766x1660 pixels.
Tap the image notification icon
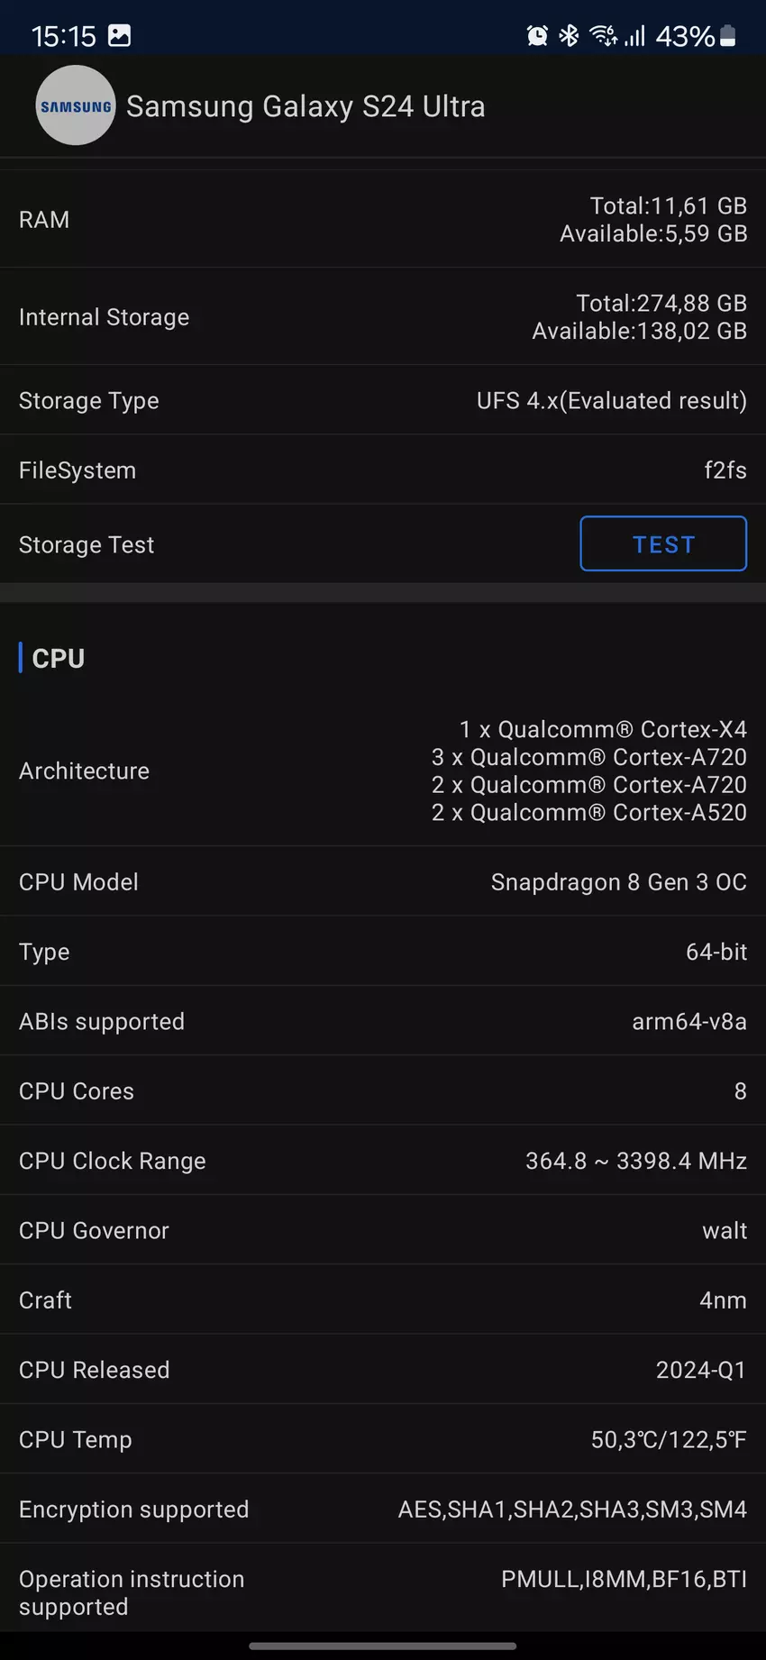(x=119, y=36)
